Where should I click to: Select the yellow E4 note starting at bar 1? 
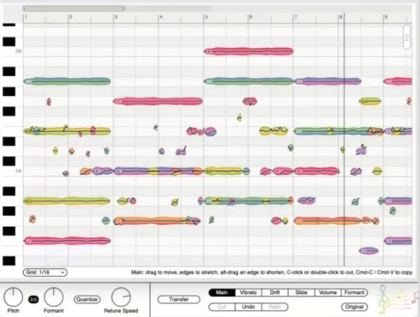(x=67, y=132)
